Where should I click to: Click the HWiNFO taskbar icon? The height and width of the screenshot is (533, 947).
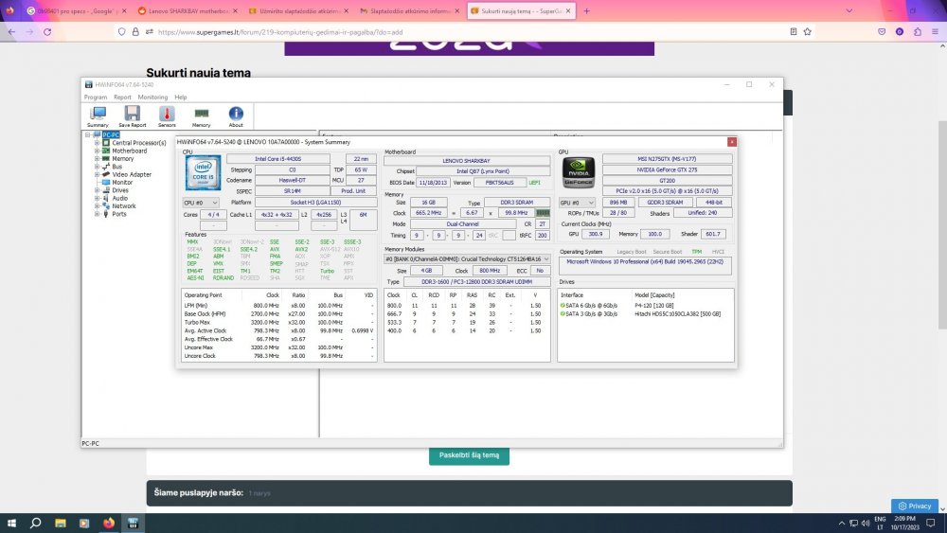(133, 524)
